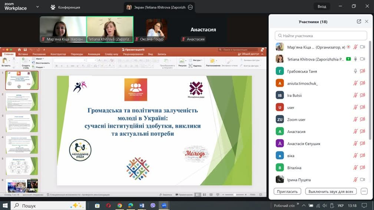Screen dimensions: 374x210
Task: Focus the Найти участника search field
Action: pos(321,36)
